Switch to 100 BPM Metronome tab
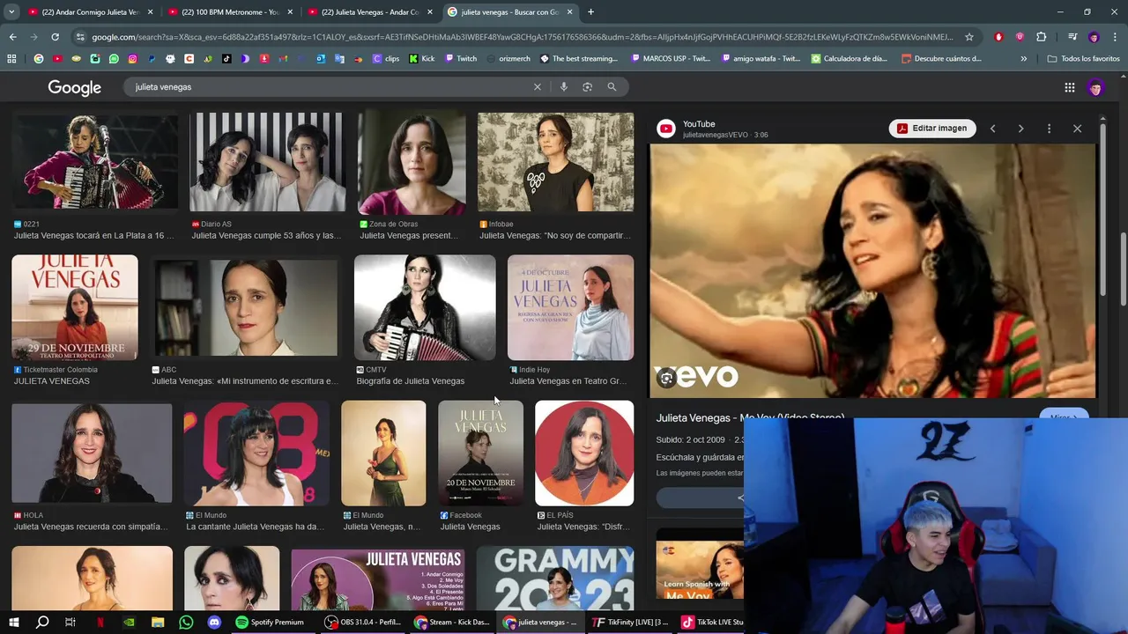Image resolution: width=1128 pixels, height=634 pixels. 230,12
